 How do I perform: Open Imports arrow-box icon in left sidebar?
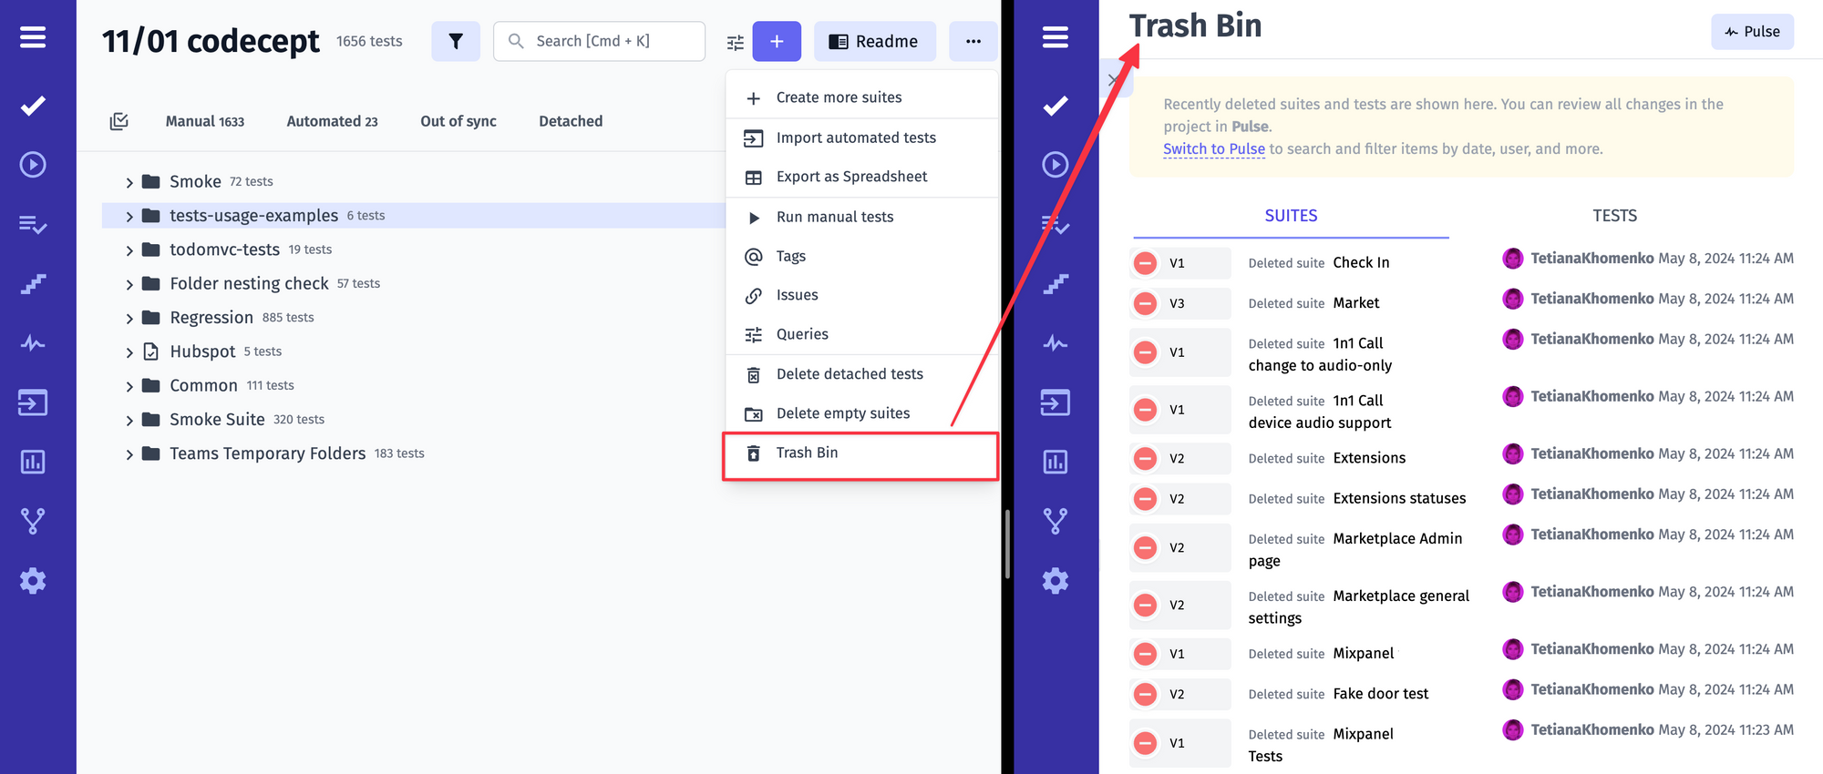(33, 402)
